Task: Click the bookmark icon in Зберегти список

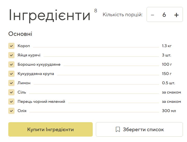Action: coord(118,129)
